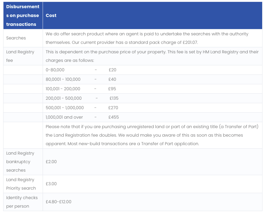Viewport: 265px width, 213px height.
Task: Select the £4.80-£12.00 identity checks cost
Action: point(58,202)
